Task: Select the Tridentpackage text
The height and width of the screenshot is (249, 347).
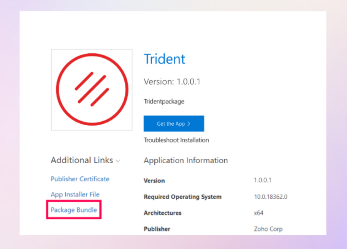Action: tap(164, 102)
